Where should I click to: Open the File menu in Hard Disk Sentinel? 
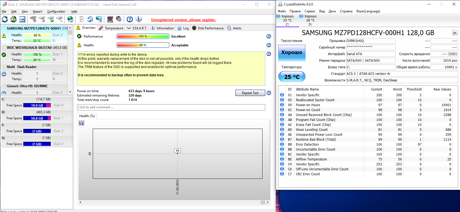[x=4, y=12]
